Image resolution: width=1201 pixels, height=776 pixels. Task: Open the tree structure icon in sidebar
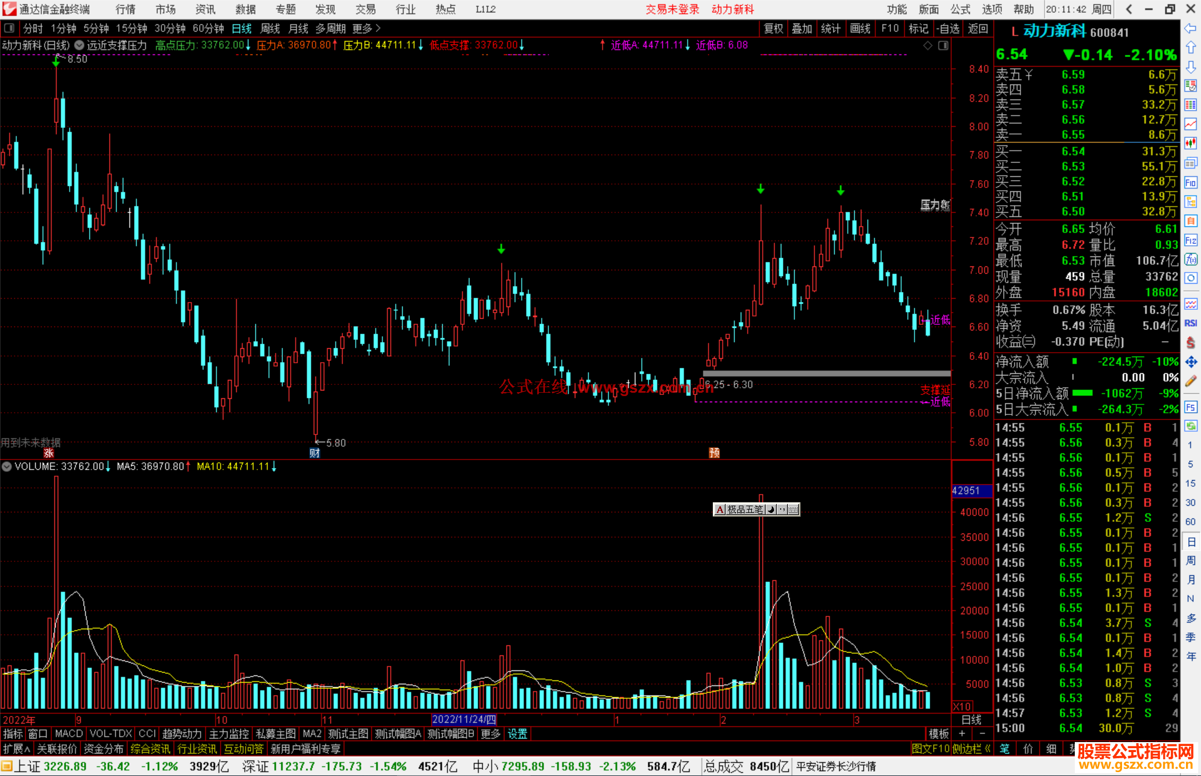pyautogui.click(x=1190, y=201)
